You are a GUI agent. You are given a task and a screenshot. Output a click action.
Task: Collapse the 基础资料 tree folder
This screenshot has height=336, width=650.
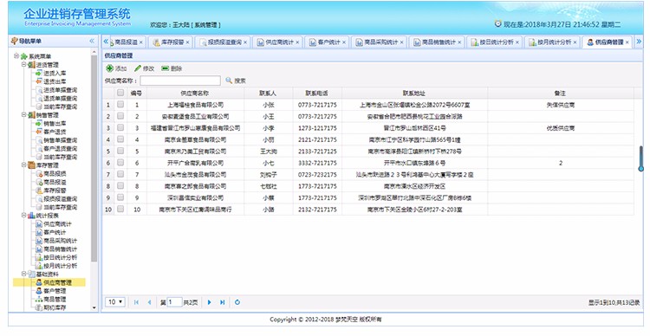click(x=24, y=274)
